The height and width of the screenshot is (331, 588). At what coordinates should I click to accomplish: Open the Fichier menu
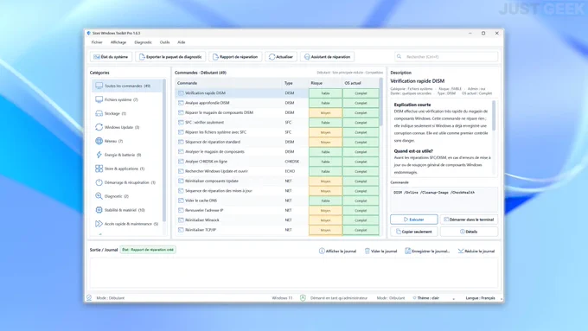point(97,42)
